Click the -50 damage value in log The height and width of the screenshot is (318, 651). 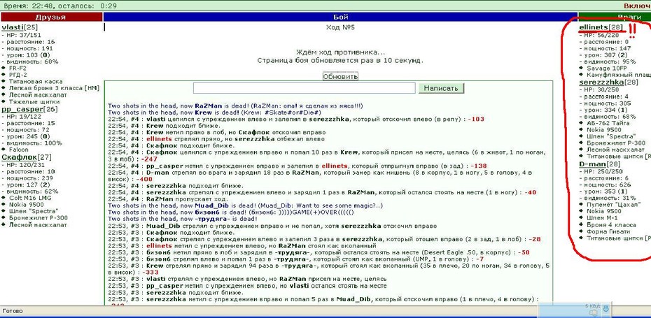523,252
